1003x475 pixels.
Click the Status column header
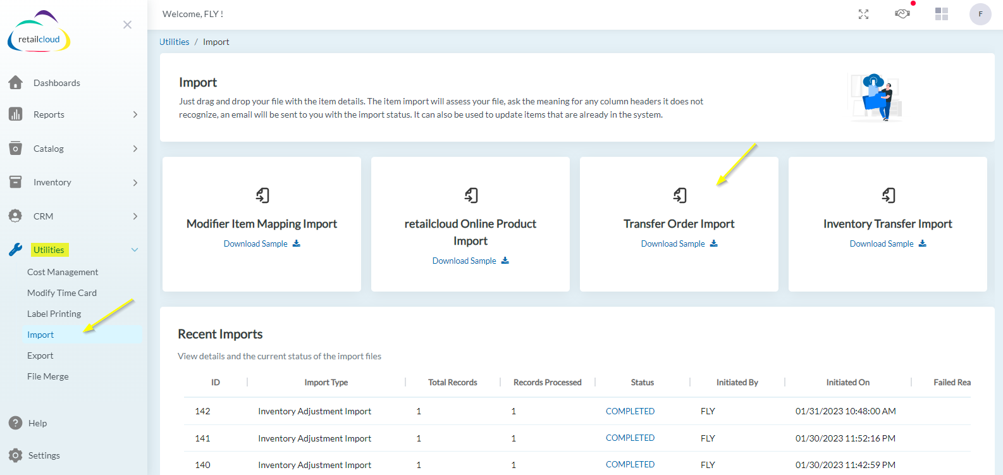pos(643,382)
